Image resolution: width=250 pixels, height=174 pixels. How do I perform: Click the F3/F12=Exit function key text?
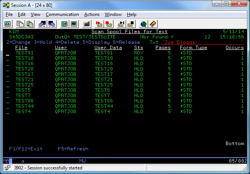point(26,149)
